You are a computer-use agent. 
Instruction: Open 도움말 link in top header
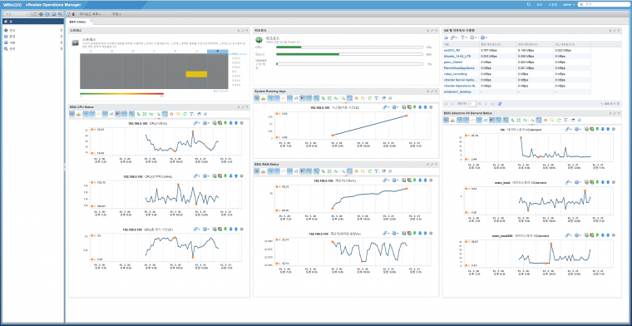553,4
